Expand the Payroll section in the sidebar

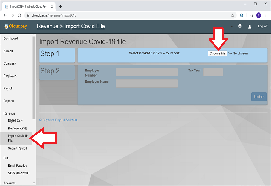[x=8, y=88]
